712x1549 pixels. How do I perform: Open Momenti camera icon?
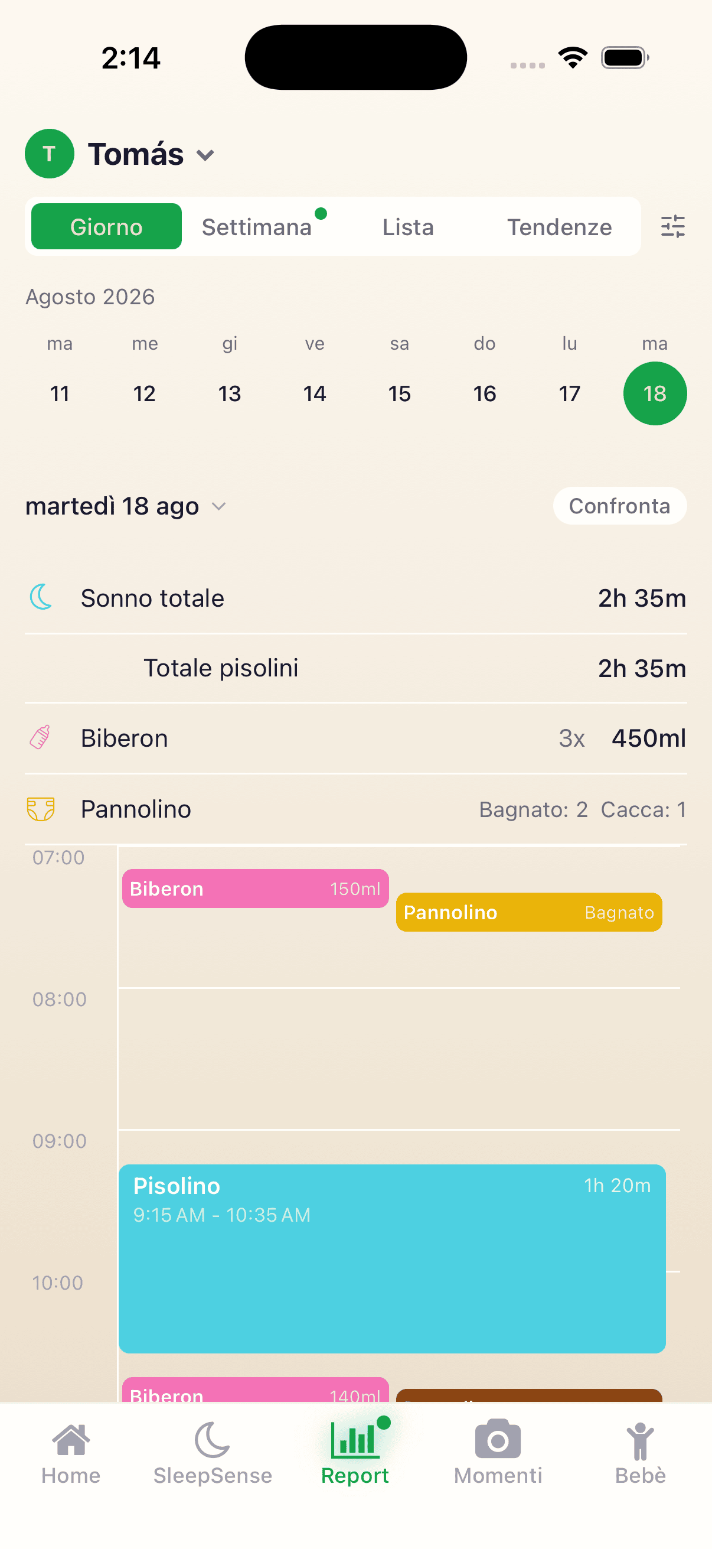tap(498, 1439)
